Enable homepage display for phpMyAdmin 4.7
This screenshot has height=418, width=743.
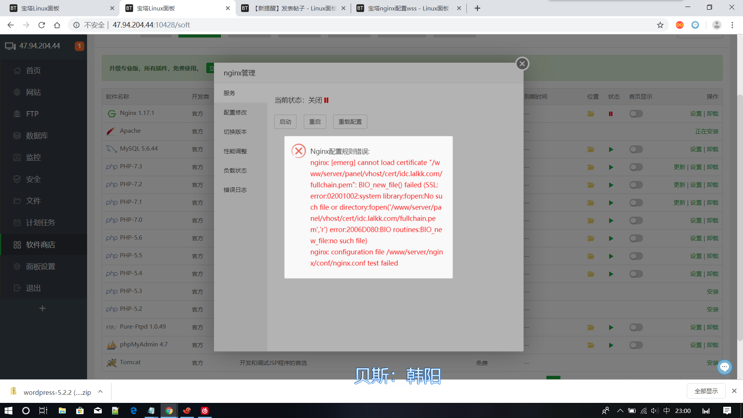click(x=636, y=345)
